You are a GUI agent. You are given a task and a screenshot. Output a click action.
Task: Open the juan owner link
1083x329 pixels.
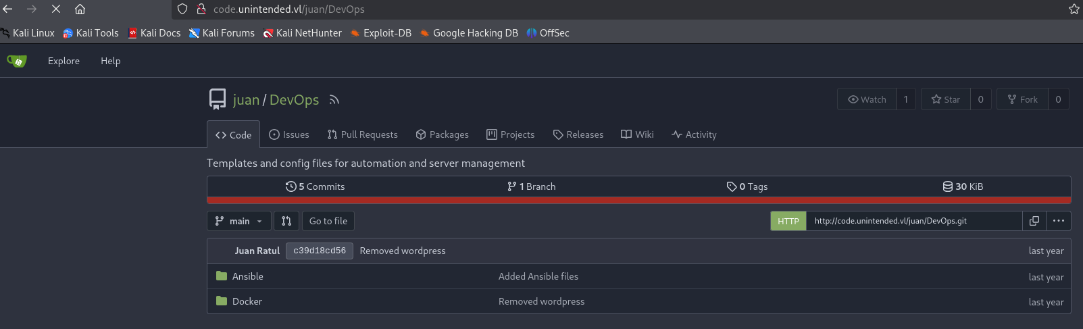point(246,100)
